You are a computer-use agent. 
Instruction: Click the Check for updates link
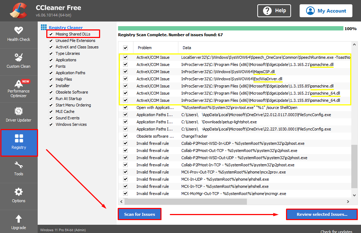coord(336,231)
